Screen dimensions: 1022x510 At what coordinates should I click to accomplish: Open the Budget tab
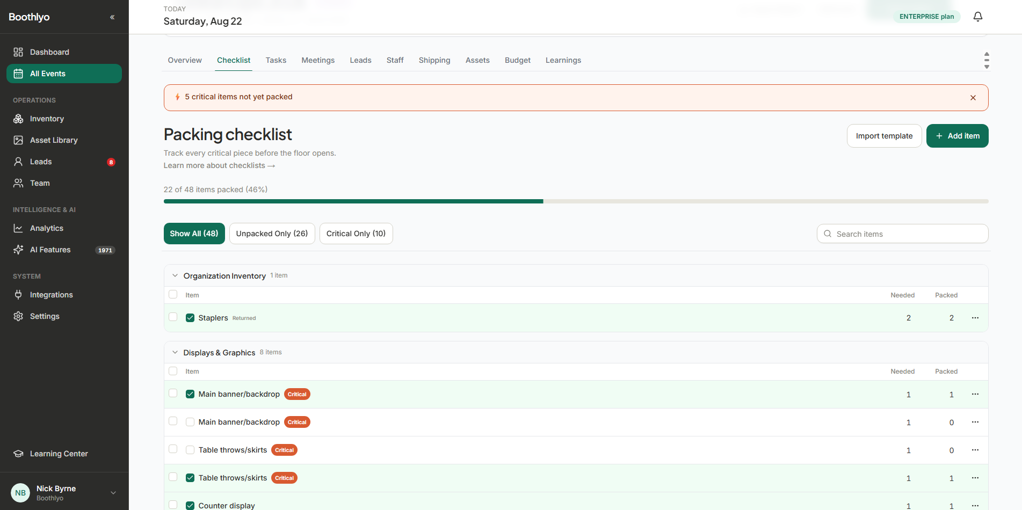tap(518, 60)
